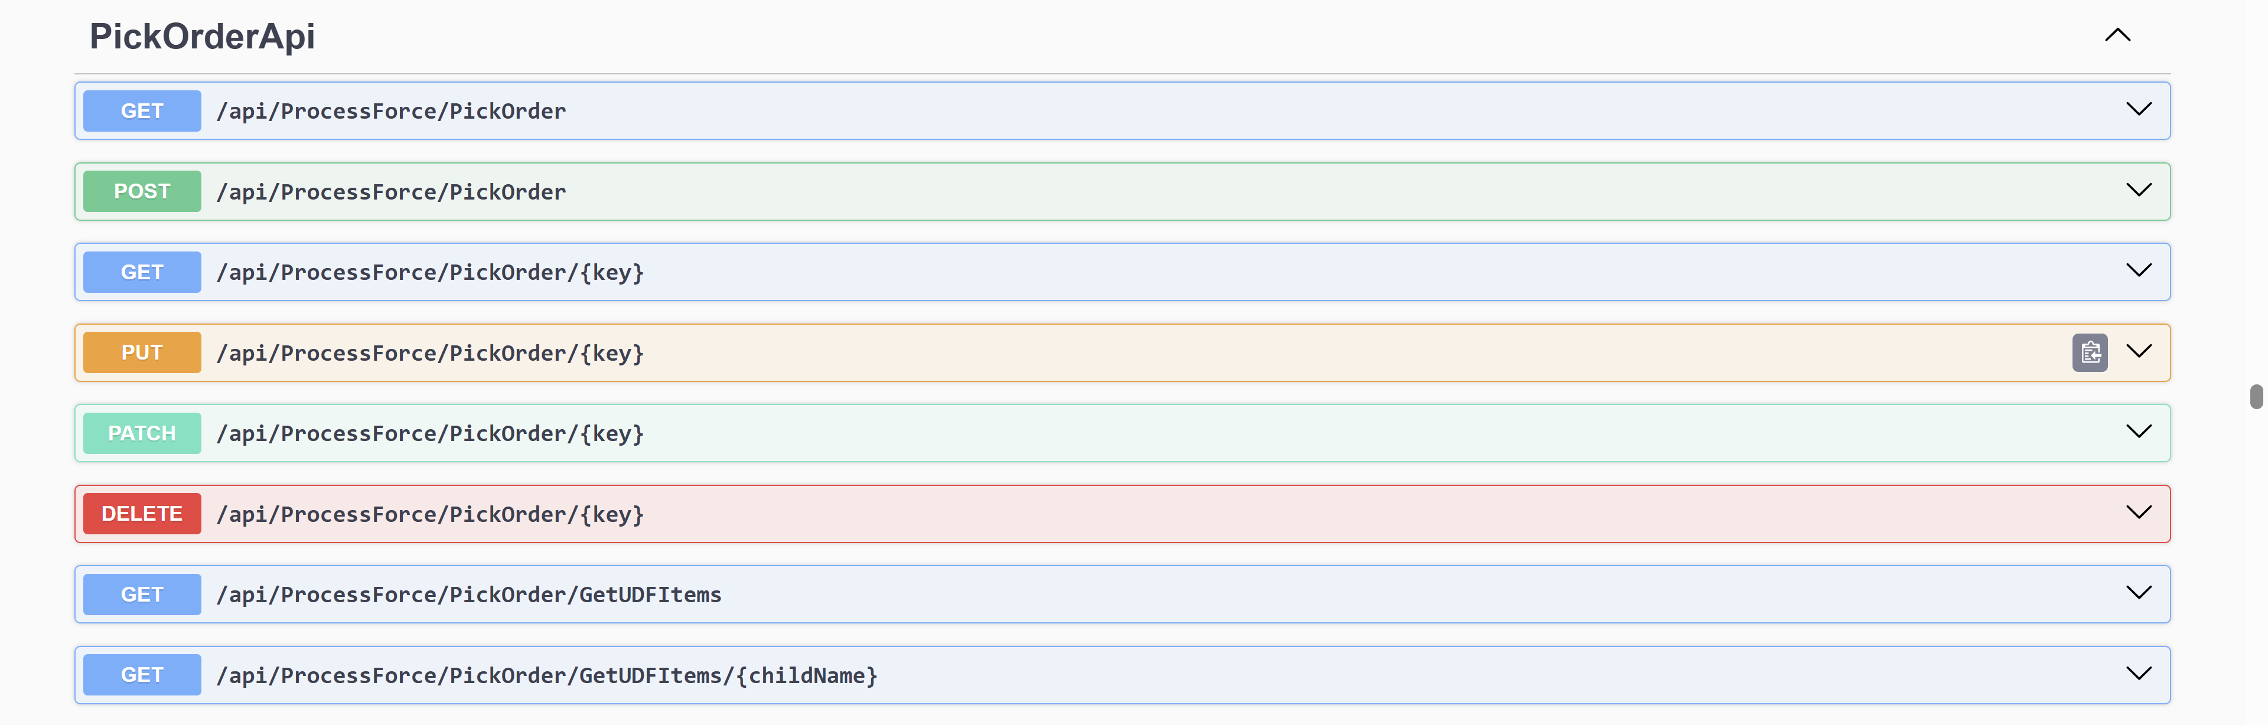2268x725 pixels.
Task: Expand the GetUDFItems/{childName} endpoint
Action: [2139, 673]
